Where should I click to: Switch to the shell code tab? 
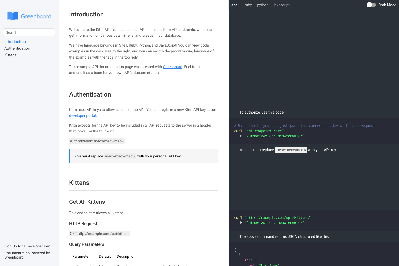[235, 5]
